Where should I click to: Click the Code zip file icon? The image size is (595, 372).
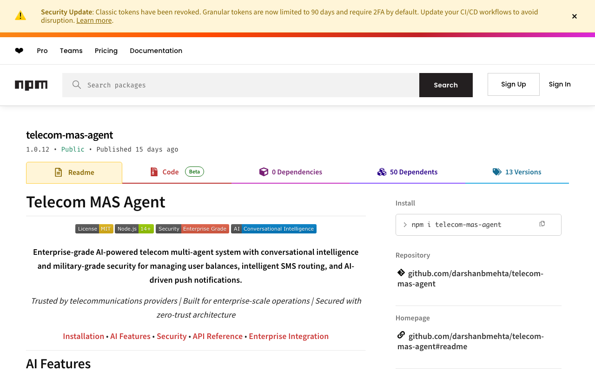pos(154,172)
